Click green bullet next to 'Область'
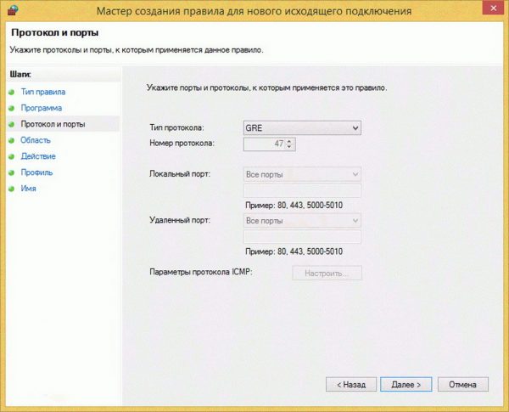This screenshot has height=412, width=509. pos(12,140)
